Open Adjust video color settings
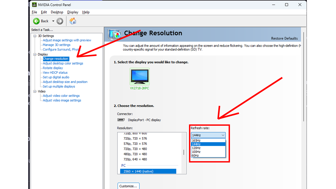This screenshot has height=189, width=336. (61, 96)
